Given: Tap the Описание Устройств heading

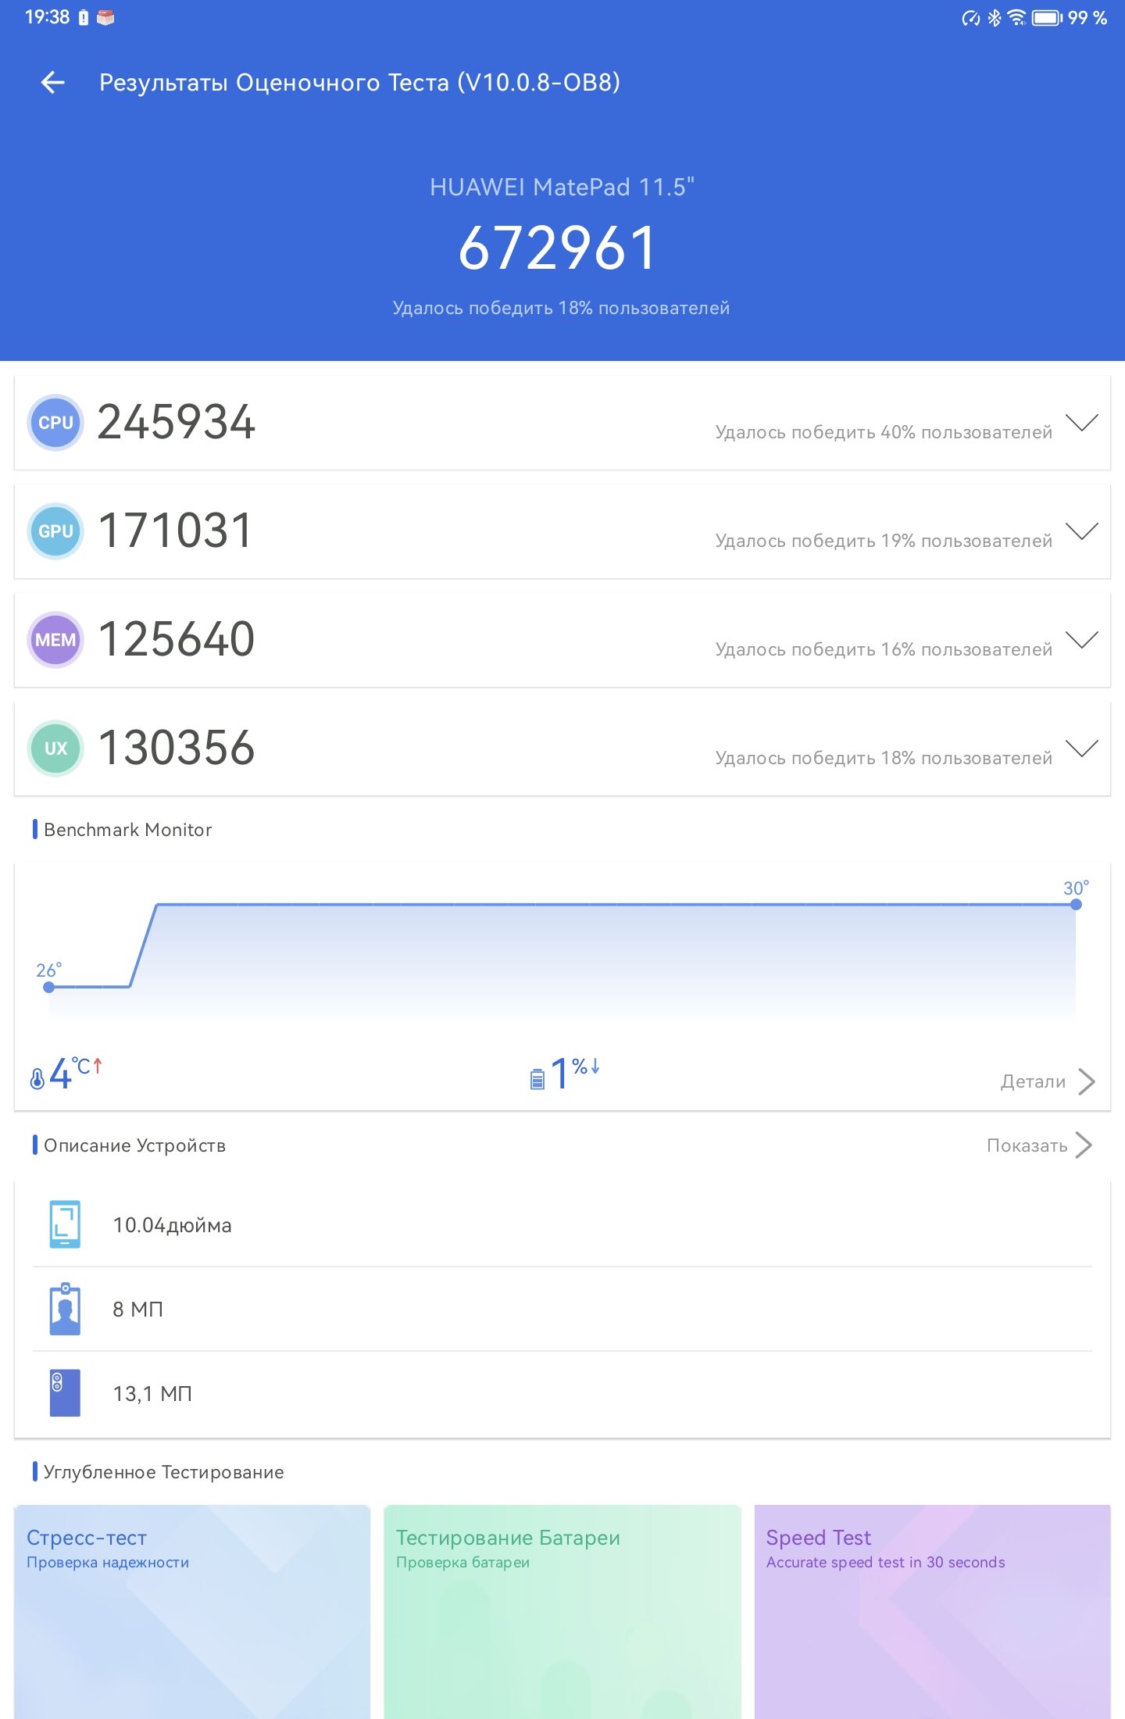Looking at the screenshot, I should click(x=134, y=1145).
